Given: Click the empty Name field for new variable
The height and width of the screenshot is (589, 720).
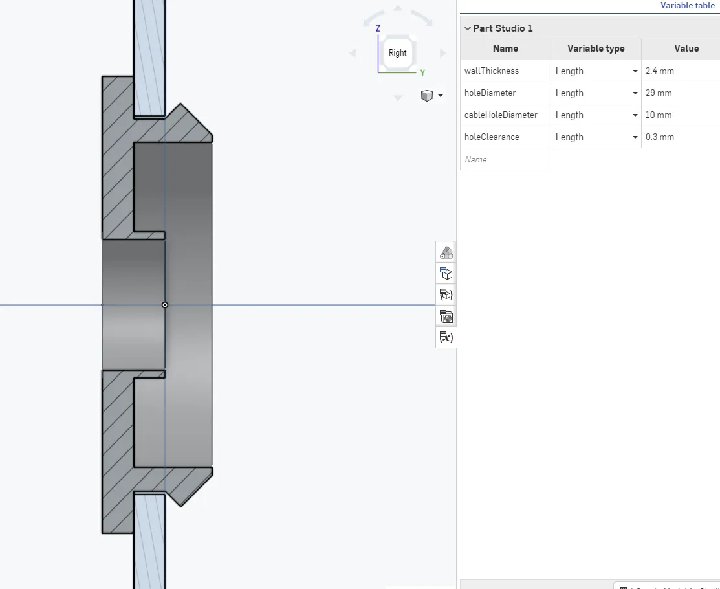Looking at the screenshot, I should click(x=505, y=159).
